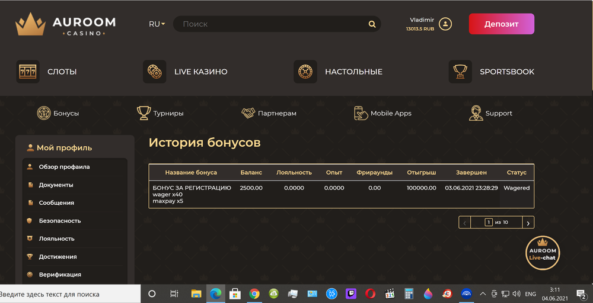Select Документы in profile sidebar
This screenshot has height=303, width=593.
[56, 185]
